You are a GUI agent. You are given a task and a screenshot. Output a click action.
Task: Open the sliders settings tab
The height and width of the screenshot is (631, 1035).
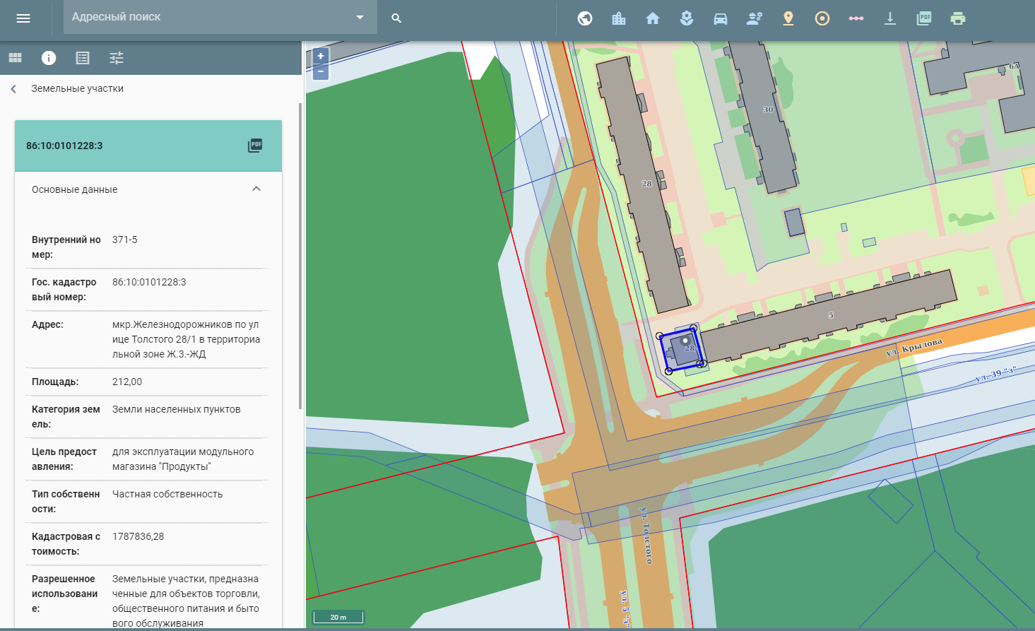pyautogui.click(x=117, y=58)
